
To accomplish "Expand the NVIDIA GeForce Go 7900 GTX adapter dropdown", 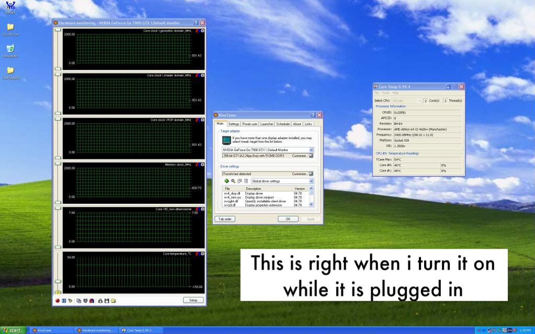I will [311, 150].
